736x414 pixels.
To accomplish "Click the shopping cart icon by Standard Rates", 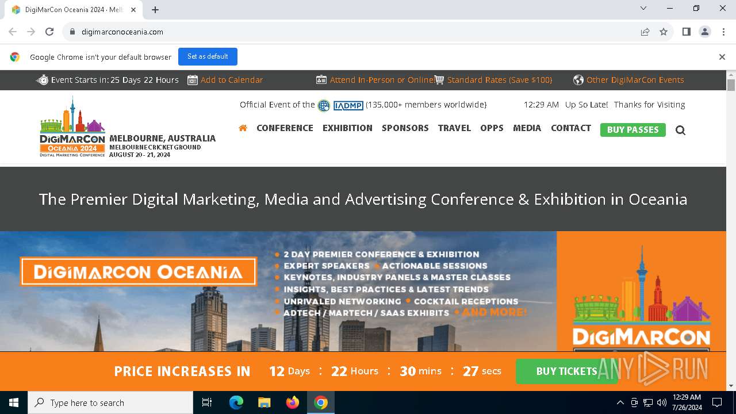I will [439, 80].
